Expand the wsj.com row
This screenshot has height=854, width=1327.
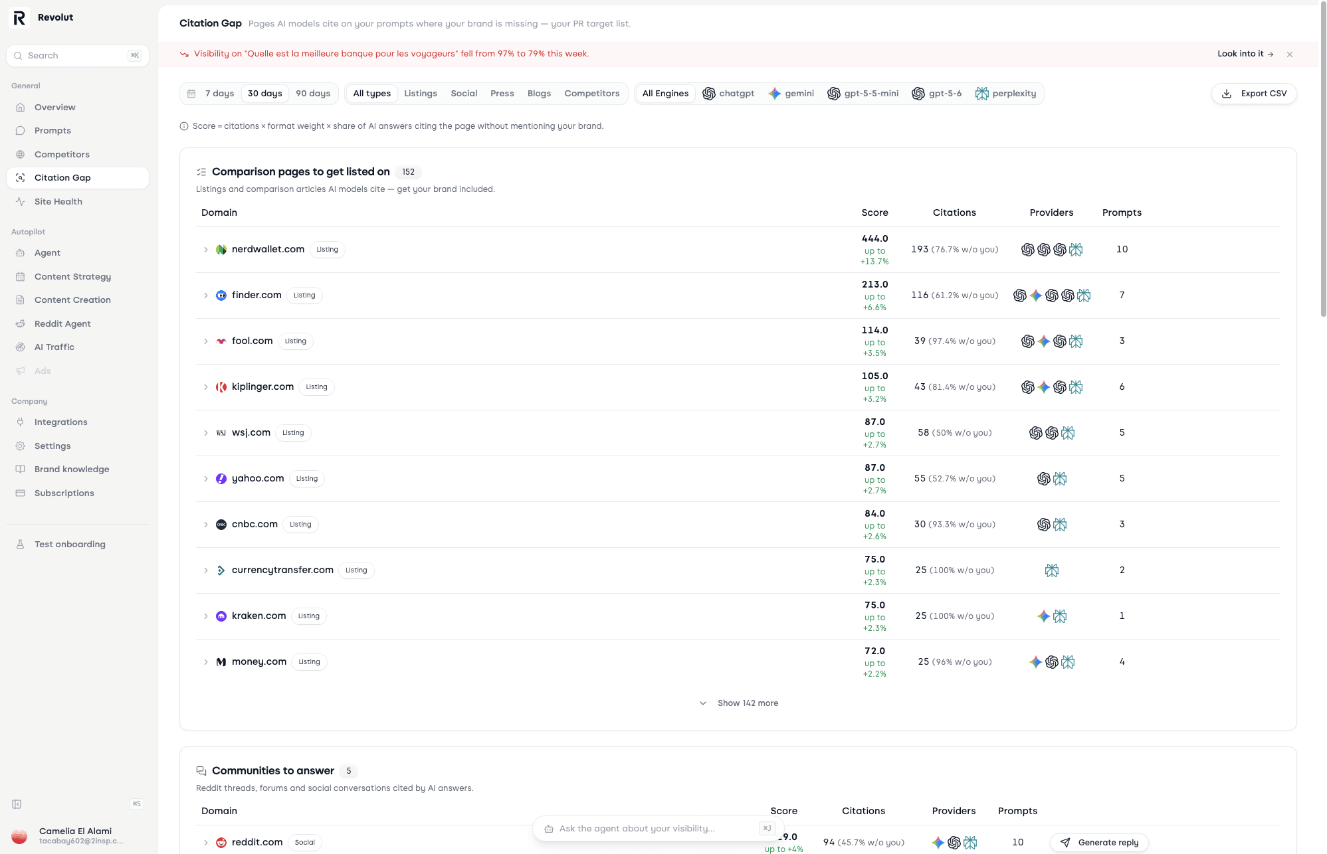[x=206, y=433]
